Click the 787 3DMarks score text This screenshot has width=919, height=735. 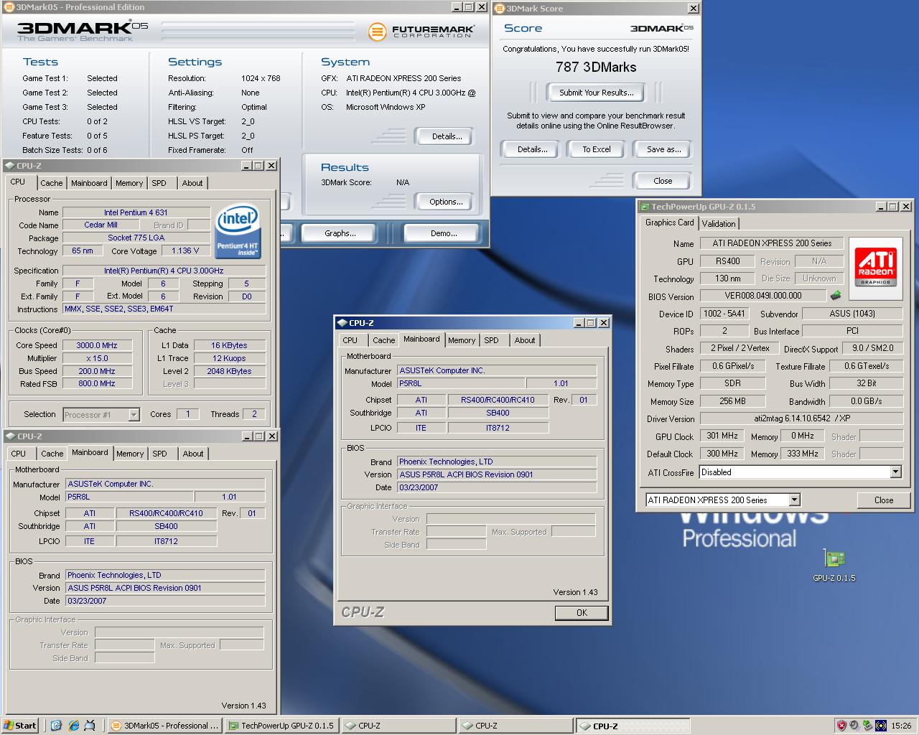(596, 67)
